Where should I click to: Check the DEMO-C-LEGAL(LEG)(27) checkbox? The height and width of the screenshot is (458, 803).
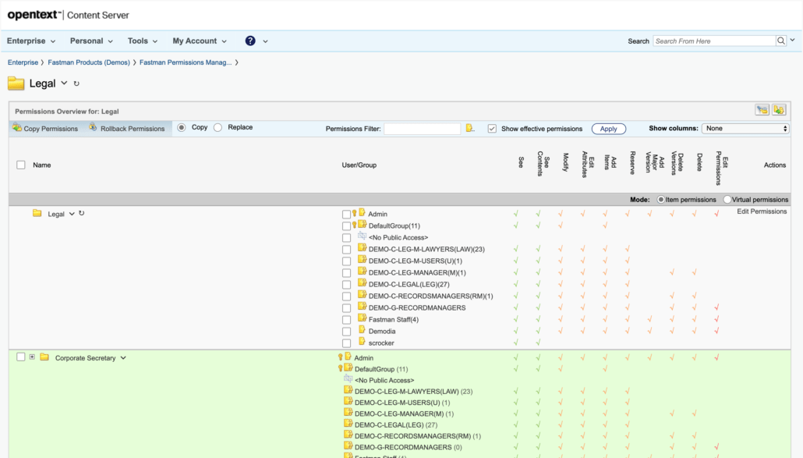347,285
